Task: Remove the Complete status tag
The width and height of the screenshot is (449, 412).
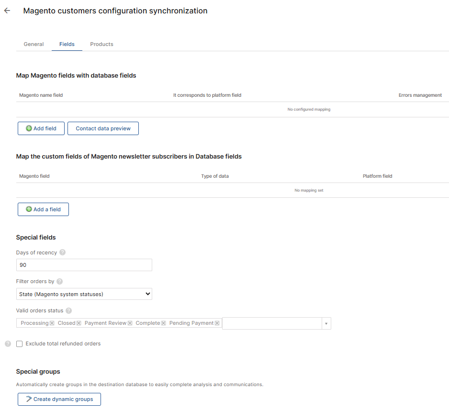Action: click(x=163, y=323)
